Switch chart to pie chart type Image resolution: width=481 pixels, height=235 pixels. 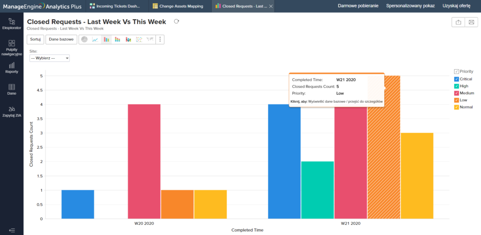click(85, 39)
